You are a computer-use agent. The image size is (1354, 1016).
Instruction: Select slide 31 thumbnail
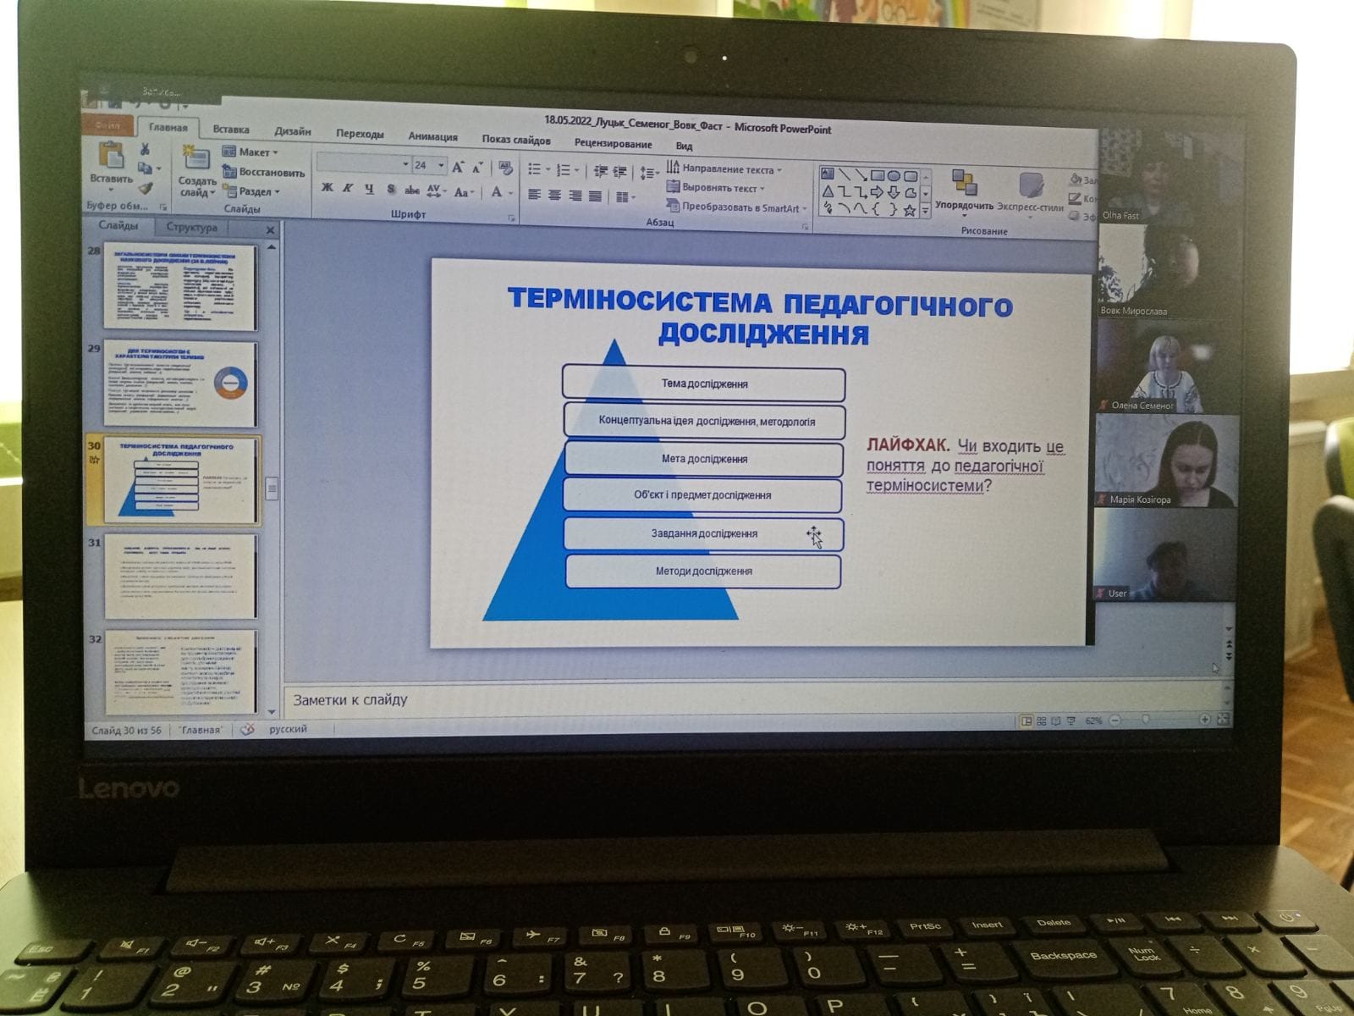180,576
